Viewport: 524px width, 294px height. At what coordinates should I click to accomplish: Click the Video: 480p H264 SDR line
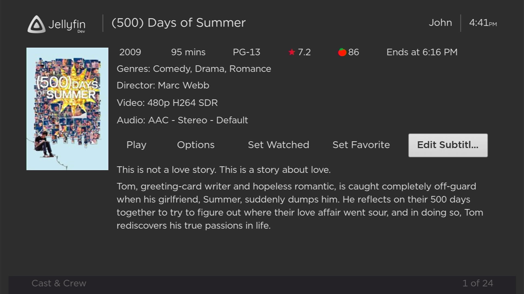tap(167, 103)
